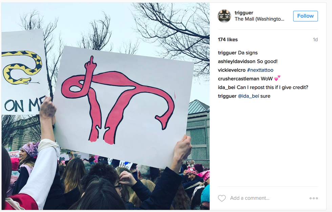Click the Follow button

(305, 16)
